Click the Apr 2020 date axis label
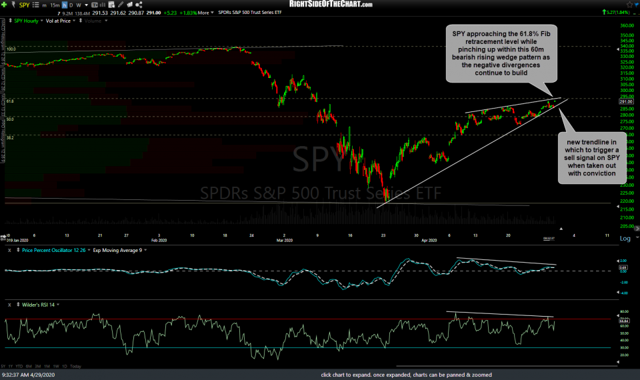 [429, 240]
